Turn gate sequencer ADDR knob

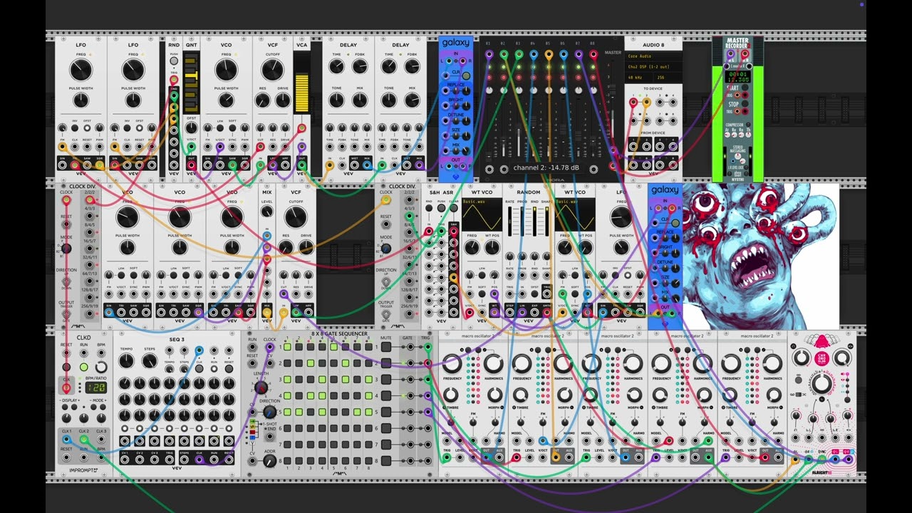pos(269,462)
